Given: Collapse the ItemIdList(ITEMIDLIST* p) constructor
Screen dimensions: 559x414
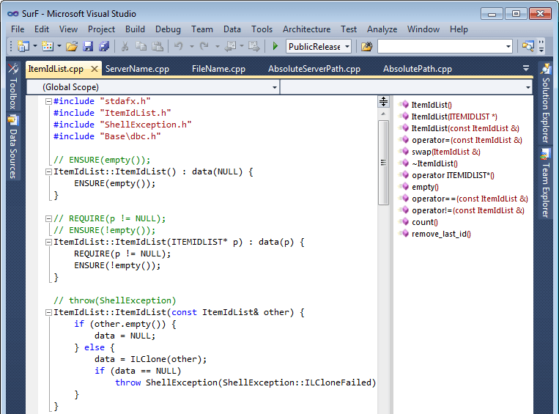Looking at the screenshot, I should (x=48, y=242).
